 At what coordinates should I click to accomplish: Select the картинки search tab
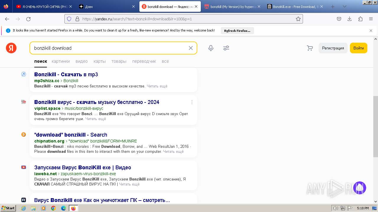click(x=61, y=61)
